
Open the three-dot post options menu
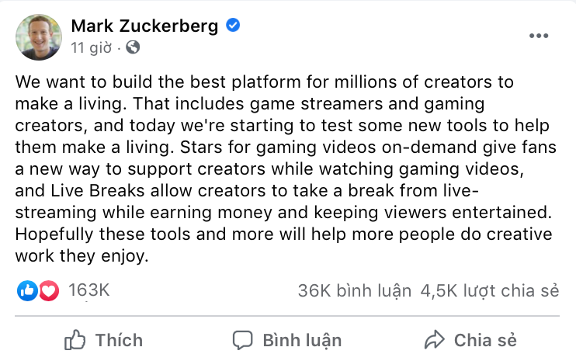[539, 36]
